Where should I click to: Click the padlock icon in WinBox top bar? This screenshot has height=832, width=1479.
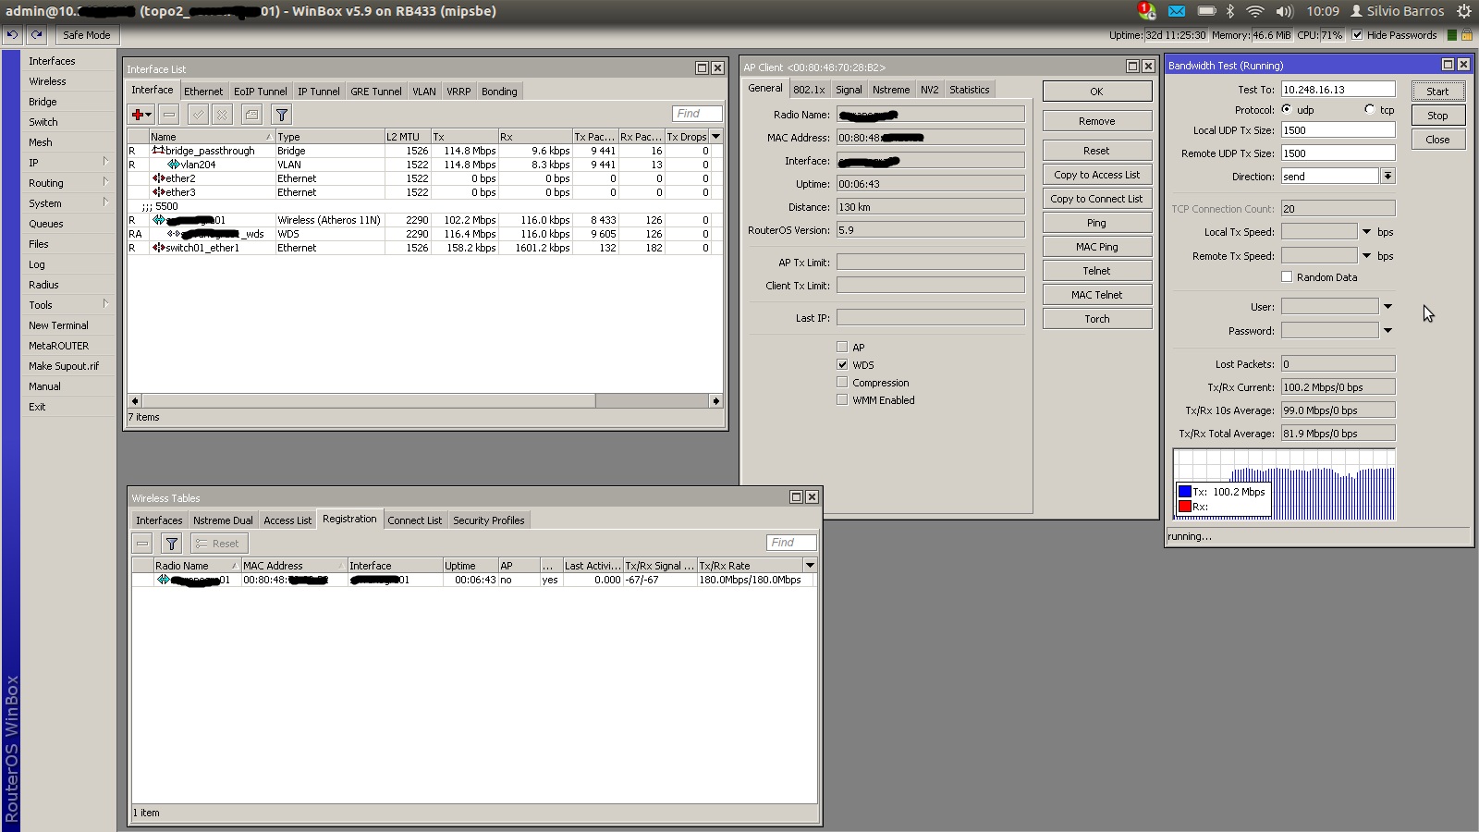(x=1467, y=35)
